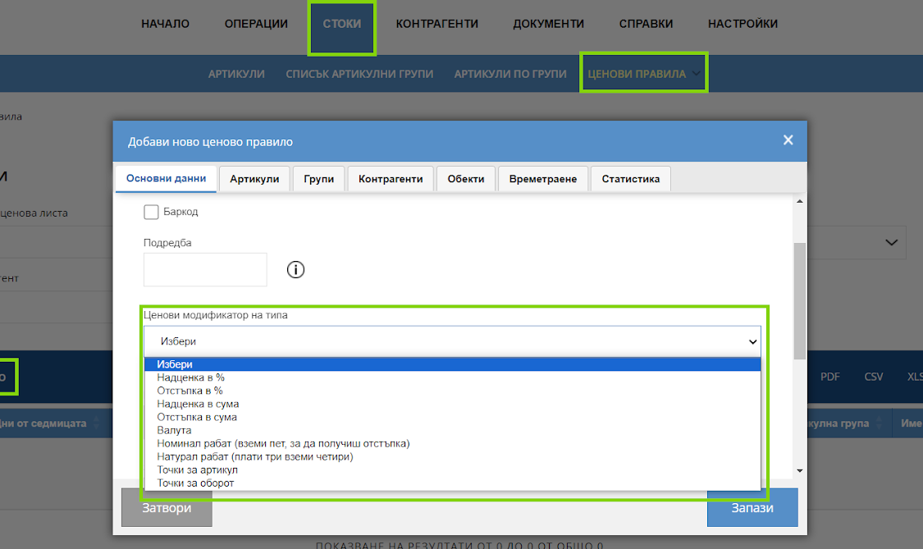Go to АРТИКУЛИ submenu item

click(x=236, y=74)
